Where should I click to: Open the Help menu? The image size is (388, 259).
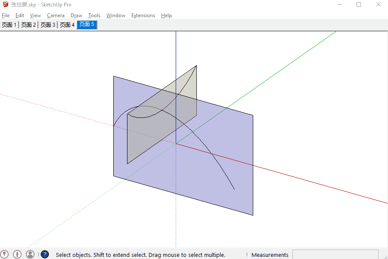click(166, 15)
